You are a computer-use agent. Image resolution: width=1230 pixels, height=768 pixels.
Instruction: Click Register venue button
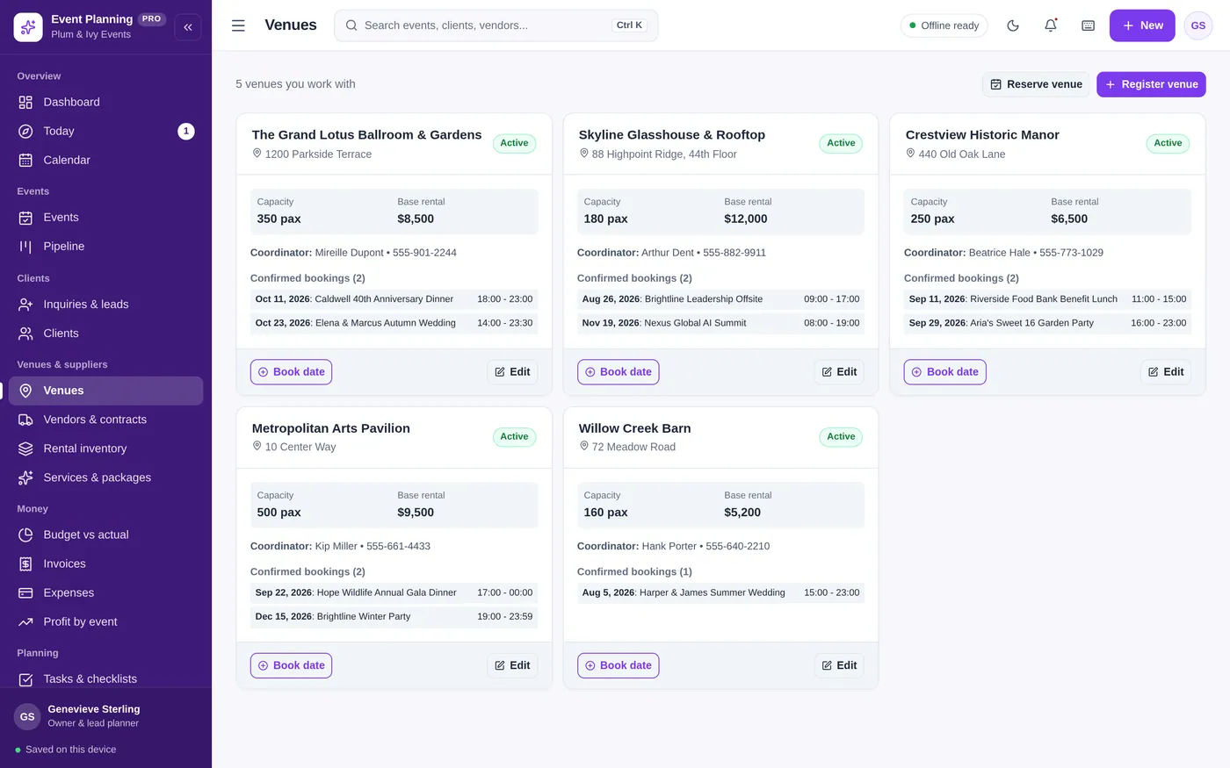(x=1151, y=84)
